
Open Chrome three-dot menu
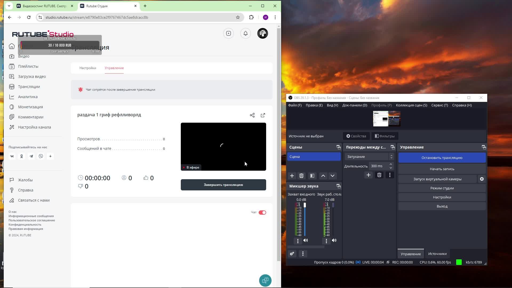pyautogui.click(x=275, y=17)
